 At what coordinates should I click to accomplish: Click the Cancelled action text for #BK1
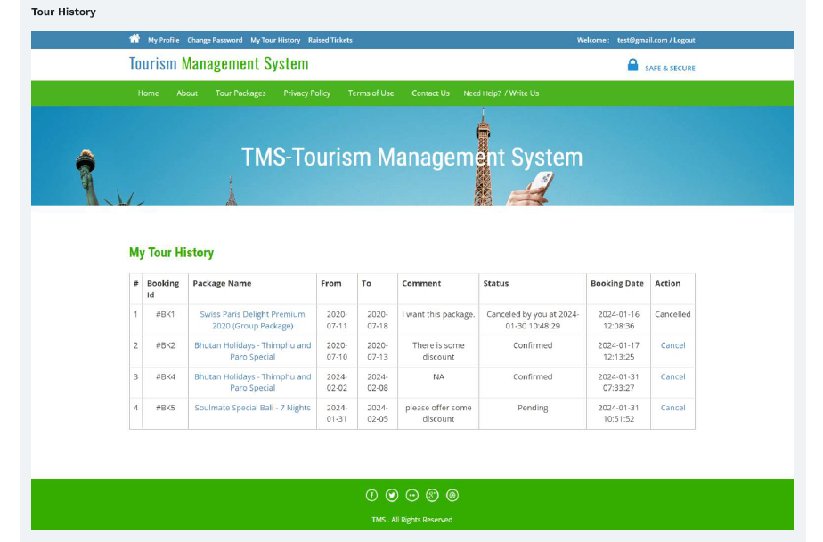(x=672, y=314)
